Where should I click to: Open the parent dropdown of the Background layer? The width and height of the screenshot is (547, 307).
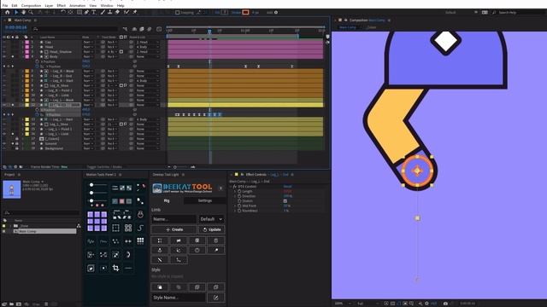coord(148,148)
